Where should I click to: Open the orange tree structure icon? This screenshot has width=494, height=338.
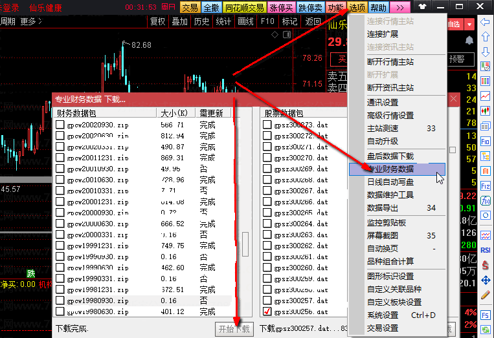click(x=485, y=156)
